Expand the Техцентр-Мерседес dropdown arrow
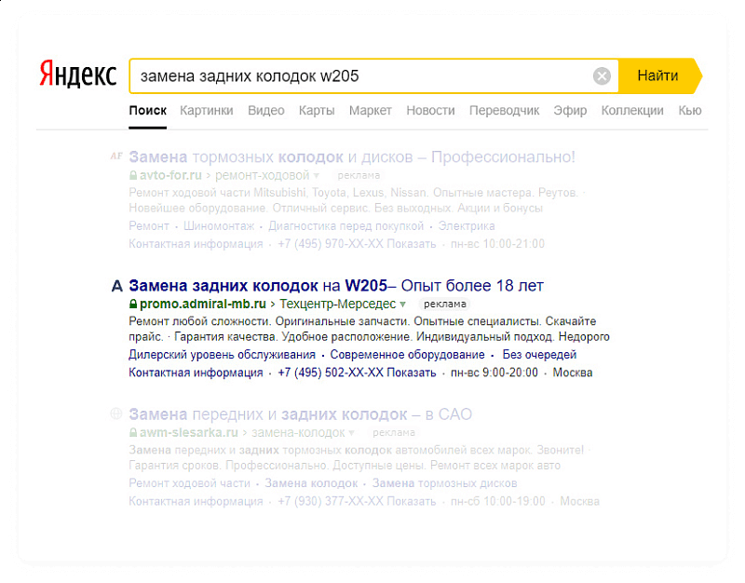Screen dimensions: 745x583 401,303
